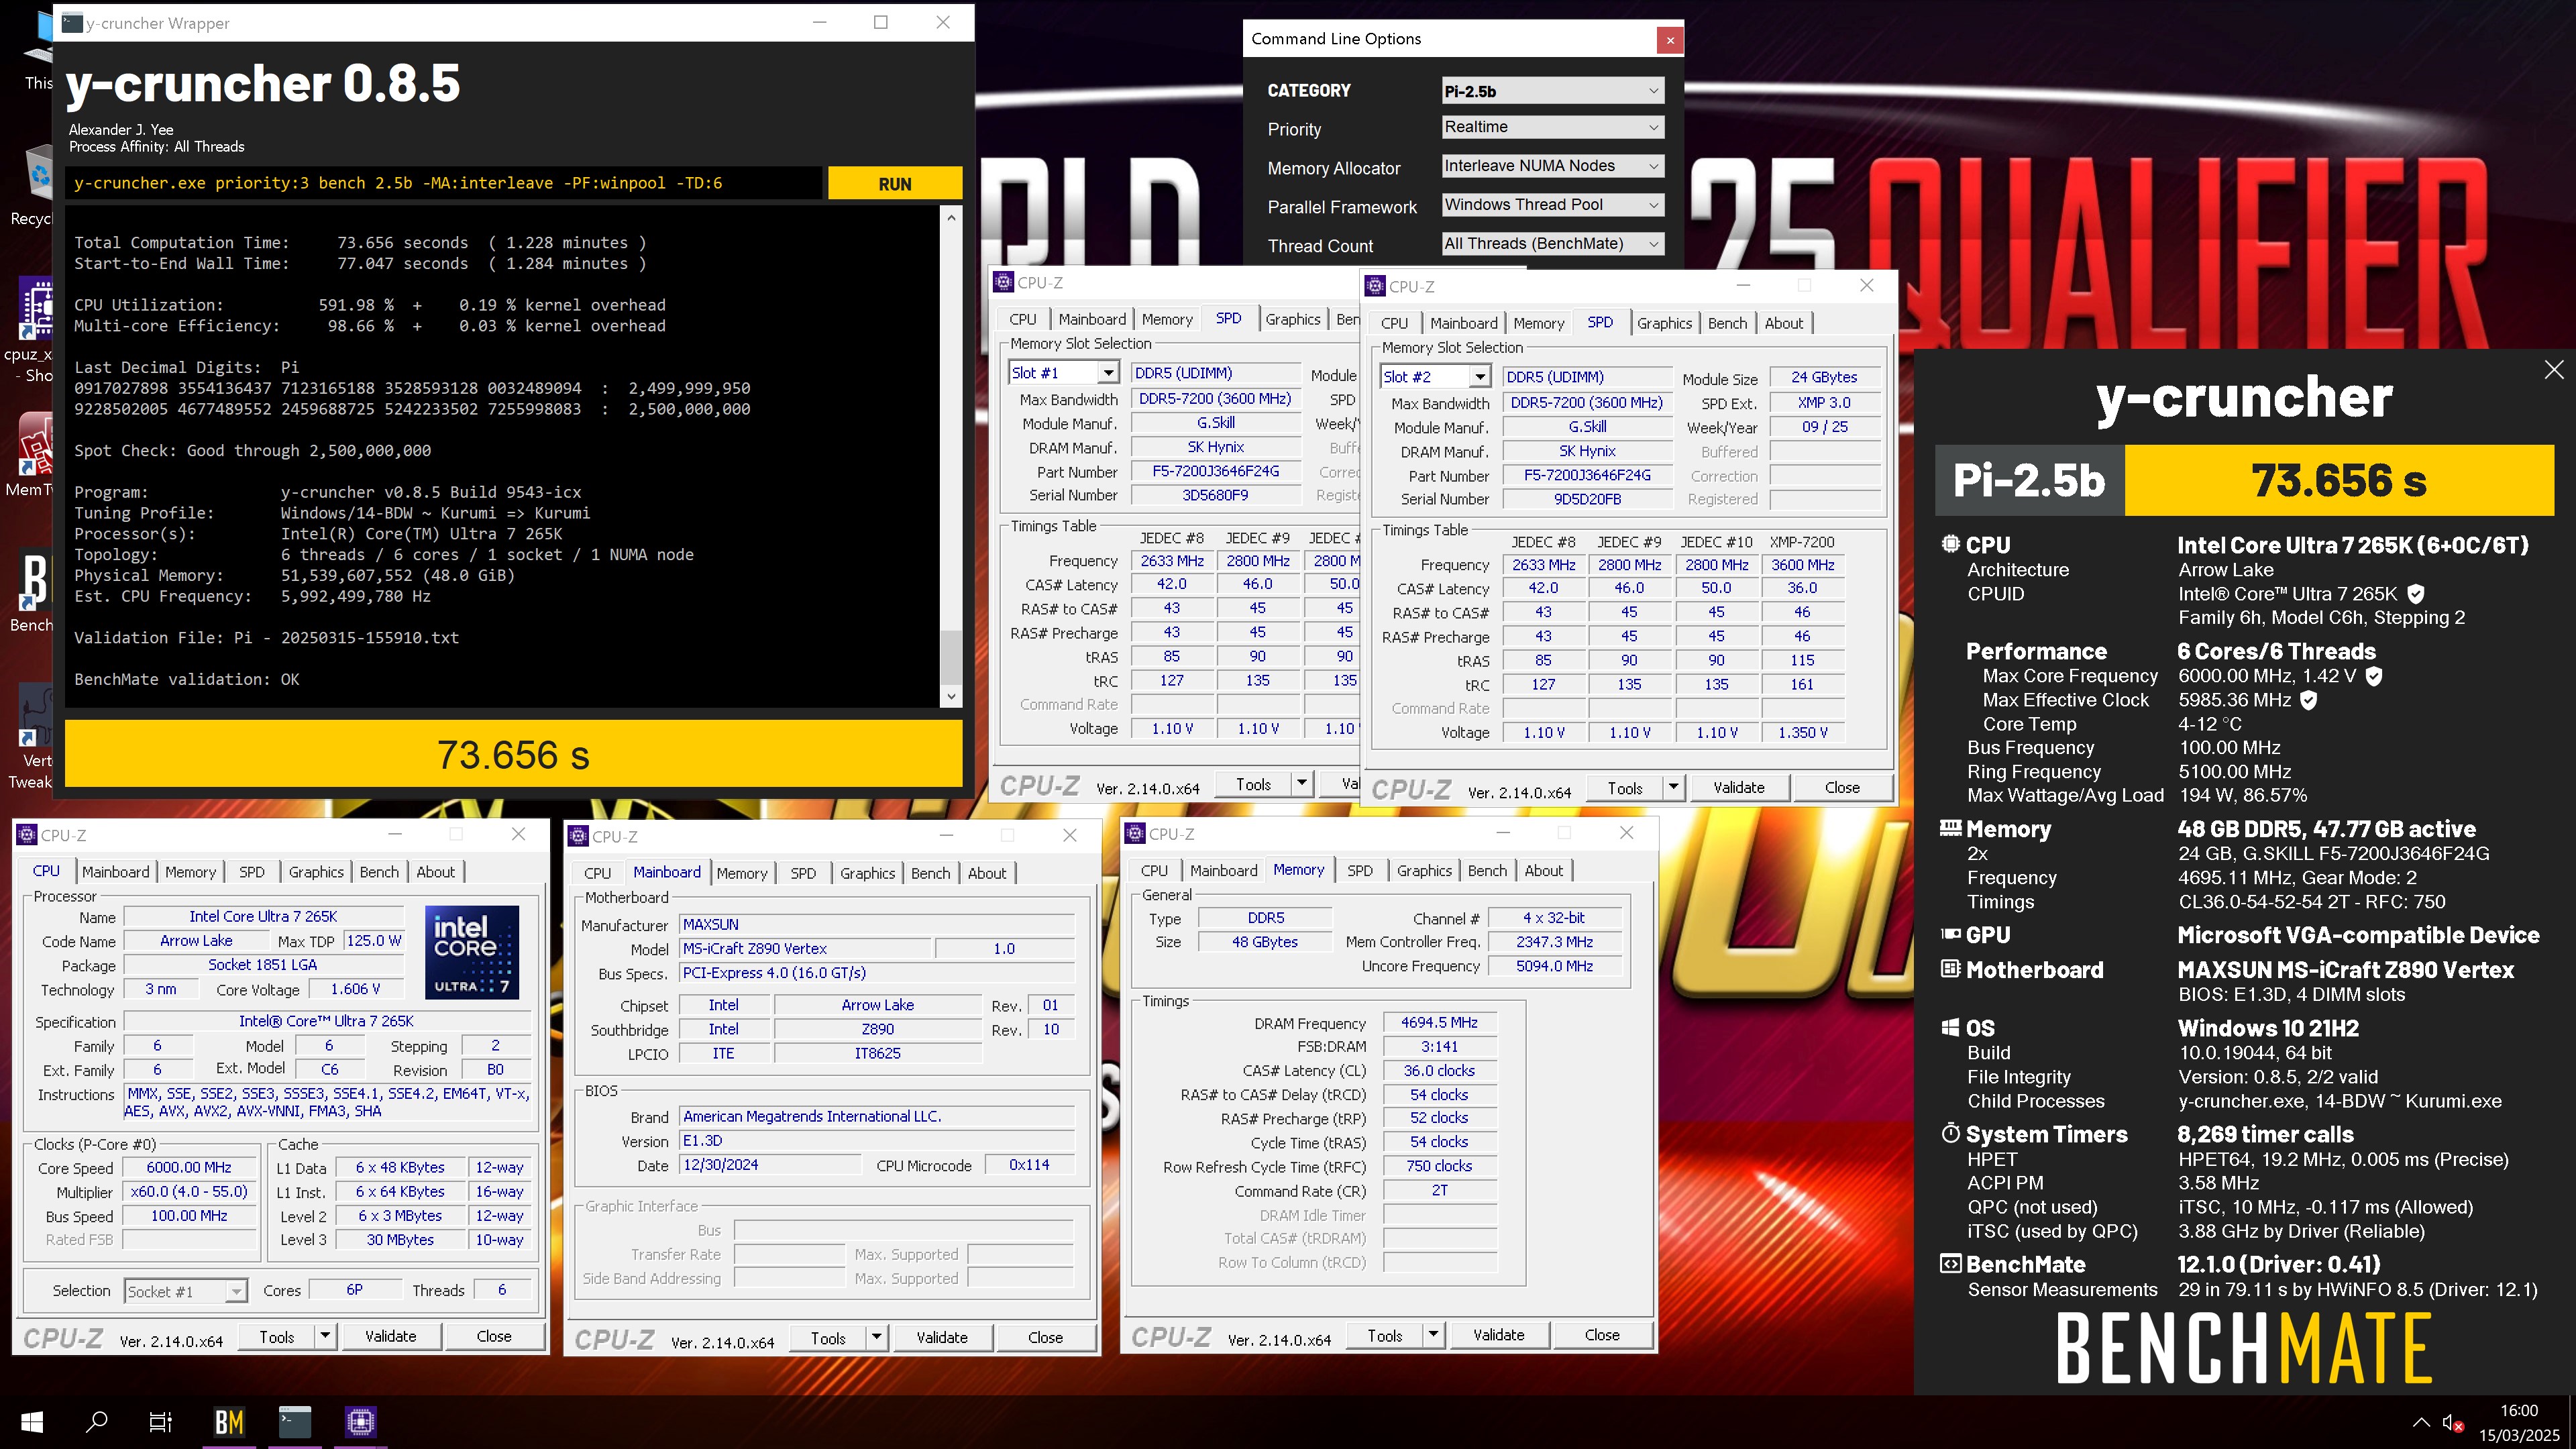The image size is (2576, 1449).
Task: Click shield beside Max Core Frequency
Action: pyautogui.click(x=2374, y=676)
